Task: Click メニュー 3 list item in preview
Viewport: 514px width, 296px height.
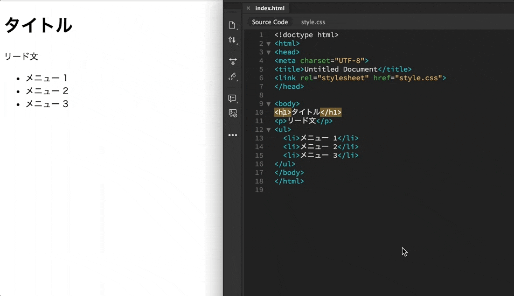Action: [47, 104]
